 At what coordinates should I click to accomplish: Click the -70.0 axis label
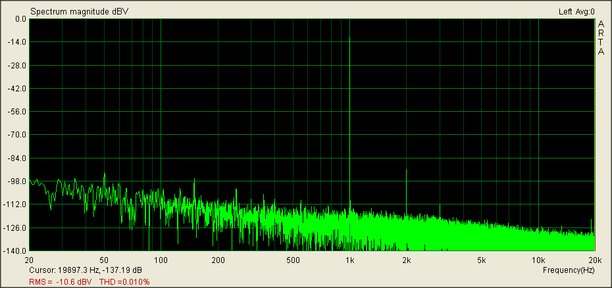click(x=17, y=135)
